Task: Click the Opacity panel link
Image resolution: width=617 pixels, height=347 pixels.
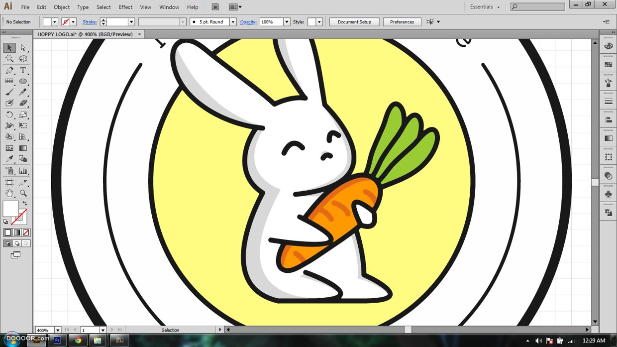Action: [x=248, y=22]
